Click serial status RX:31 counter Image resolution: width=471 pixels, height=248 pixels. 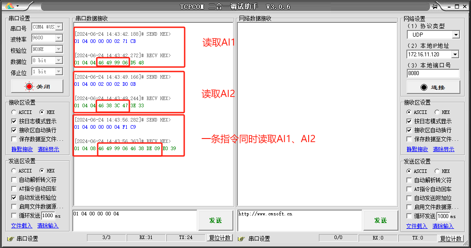(146, 238)
